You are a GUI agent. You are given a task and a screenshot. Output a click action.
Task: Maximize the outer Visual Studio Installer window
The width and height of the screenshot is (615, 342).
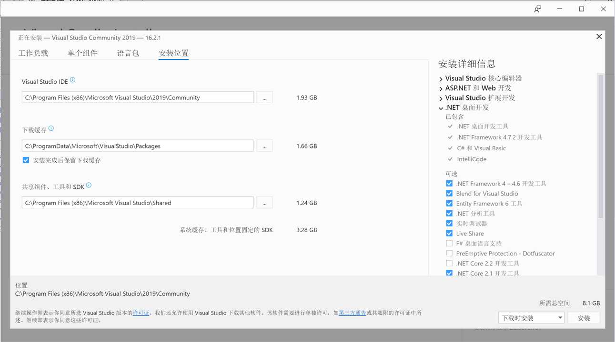pos(582,9)
